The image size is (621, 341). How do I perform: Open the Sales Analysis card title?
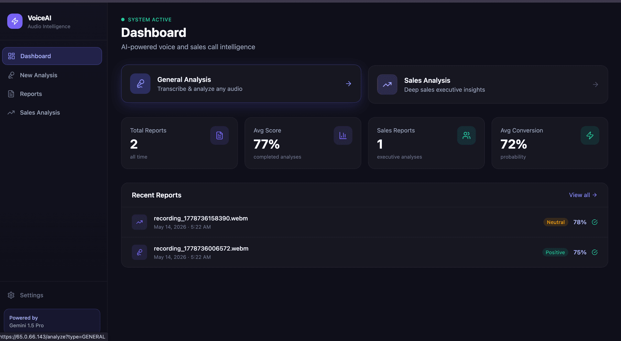[427, 80]
